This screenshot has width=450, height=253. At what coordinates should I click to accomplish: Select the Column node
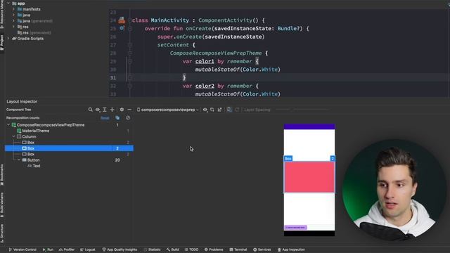point(29,136)
